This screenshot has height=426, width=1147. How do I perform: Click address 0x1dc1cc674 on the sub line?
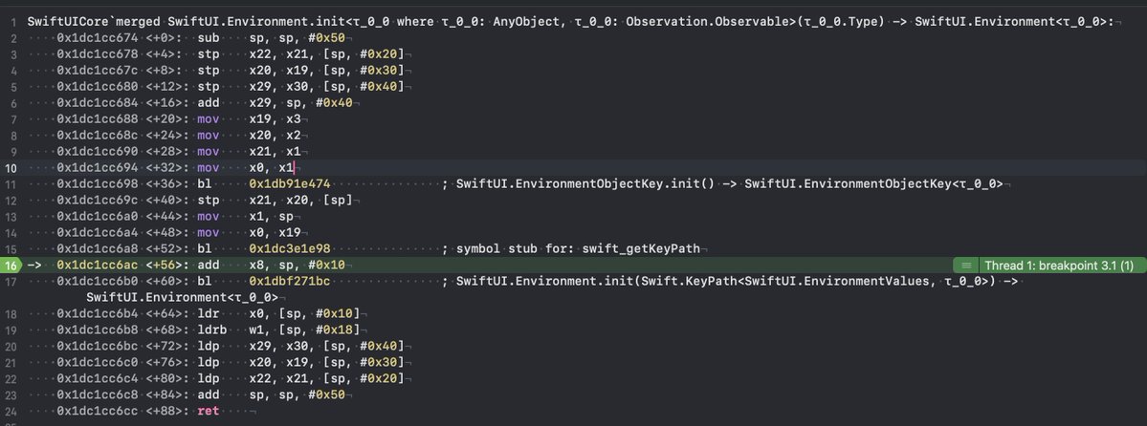(95, 38)
